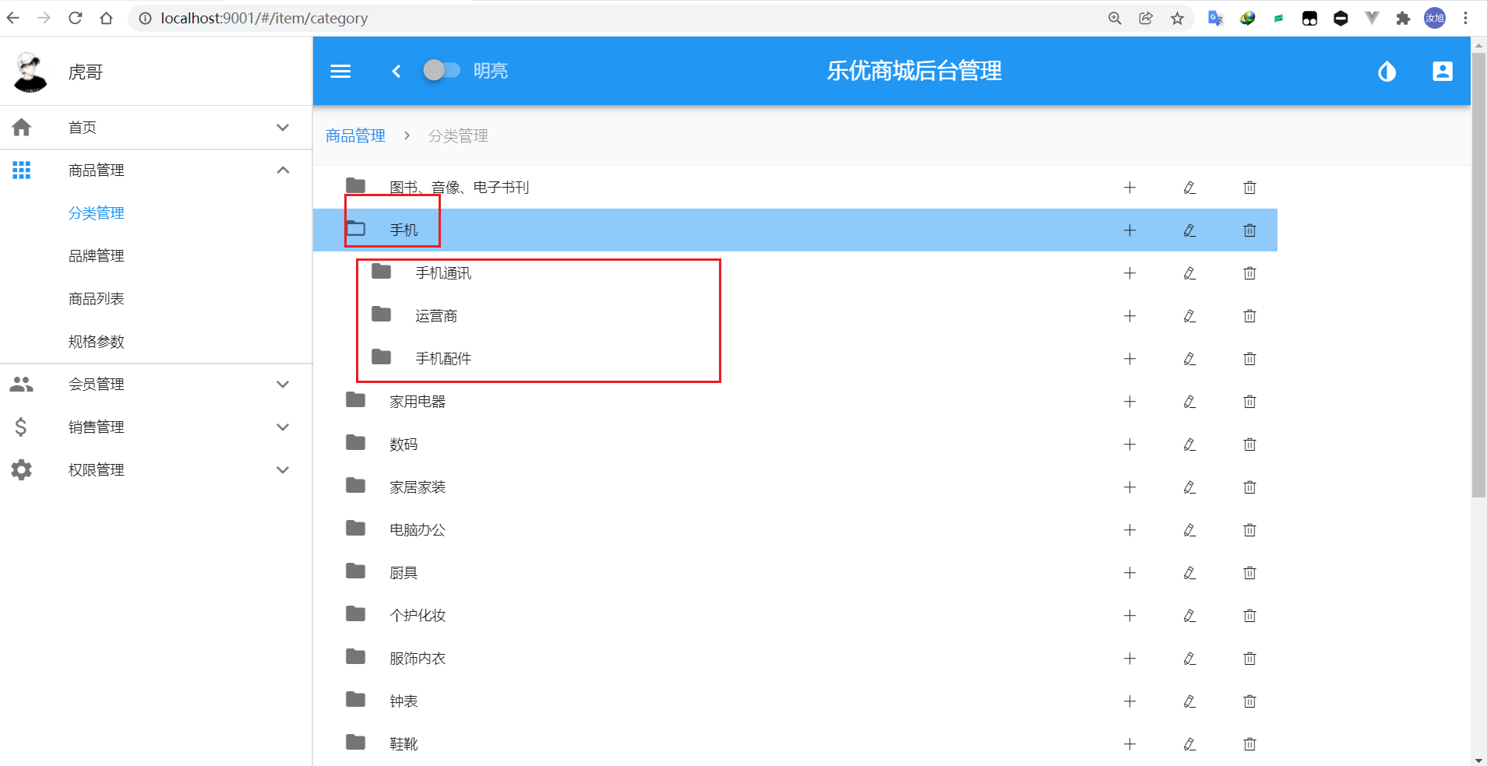The height and width of the screenshot is (766, 1487).
Task: Select 商品列表 in the sidebar
Action: pyautogui.click(x=97, y=298)
